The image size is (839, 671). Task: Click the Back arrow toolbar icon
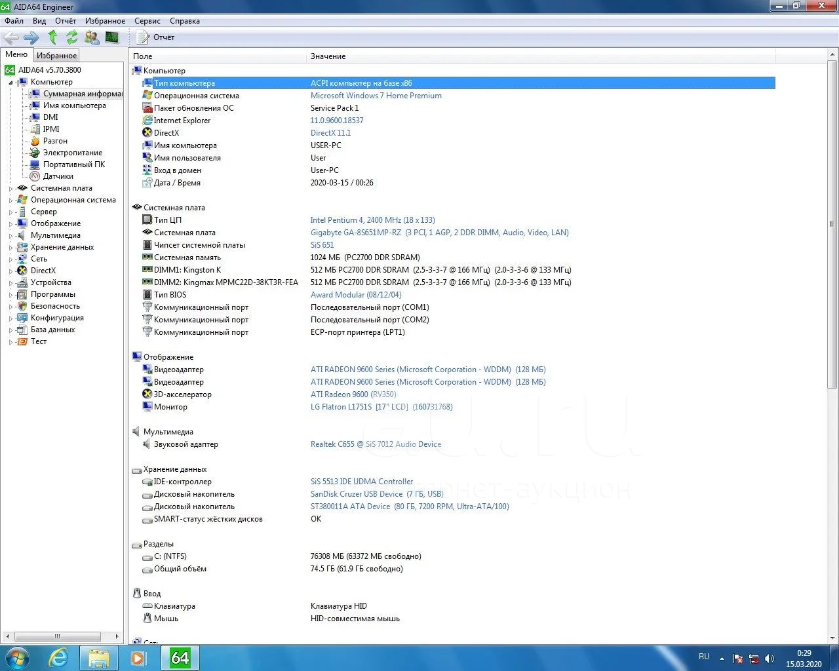tap(11, 37)
